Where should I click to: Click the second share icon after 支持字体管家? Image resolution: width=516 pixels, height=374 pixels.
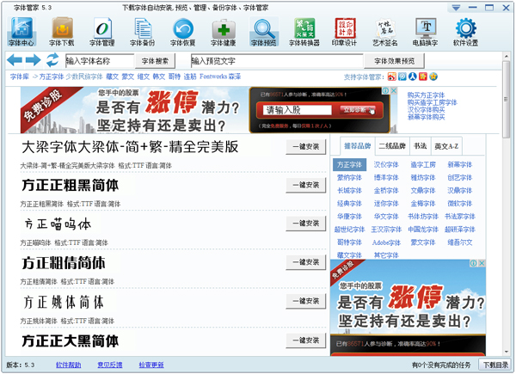point(402,77)
